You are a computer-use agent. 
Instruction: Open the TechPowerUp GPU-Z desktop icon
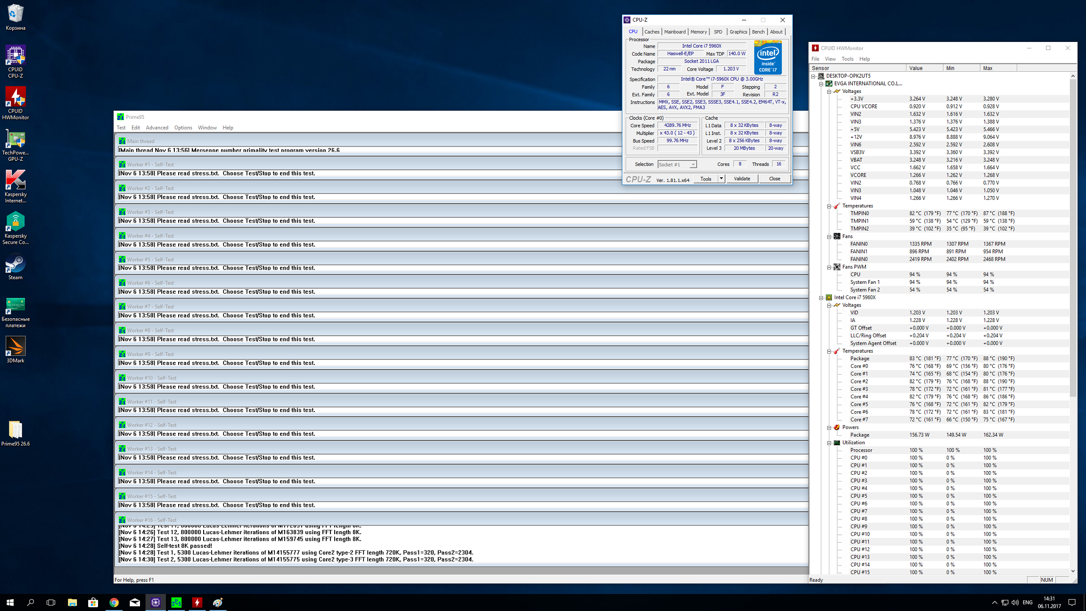pos(15,140)
